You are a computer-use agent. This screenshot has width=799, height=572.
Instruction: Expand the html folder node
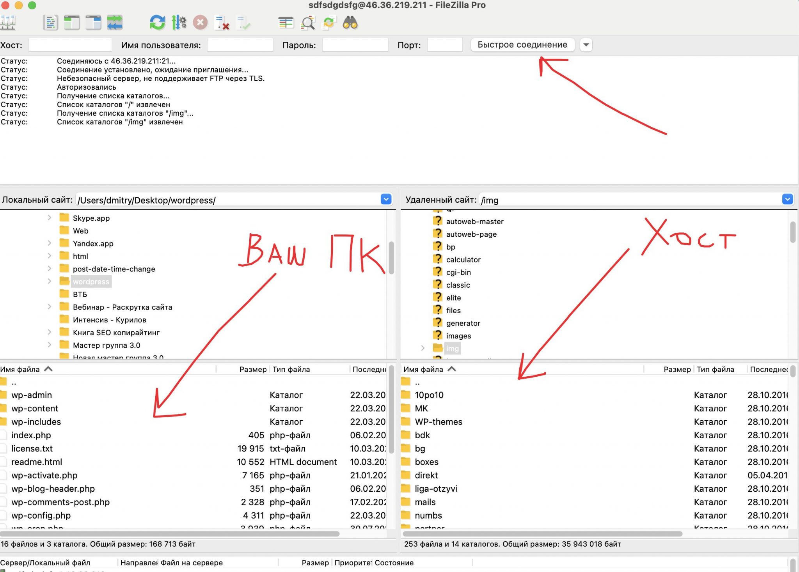49,256
